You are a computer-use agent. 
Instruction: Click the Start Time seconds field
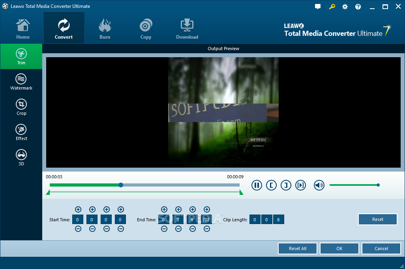tap(106, 219)
